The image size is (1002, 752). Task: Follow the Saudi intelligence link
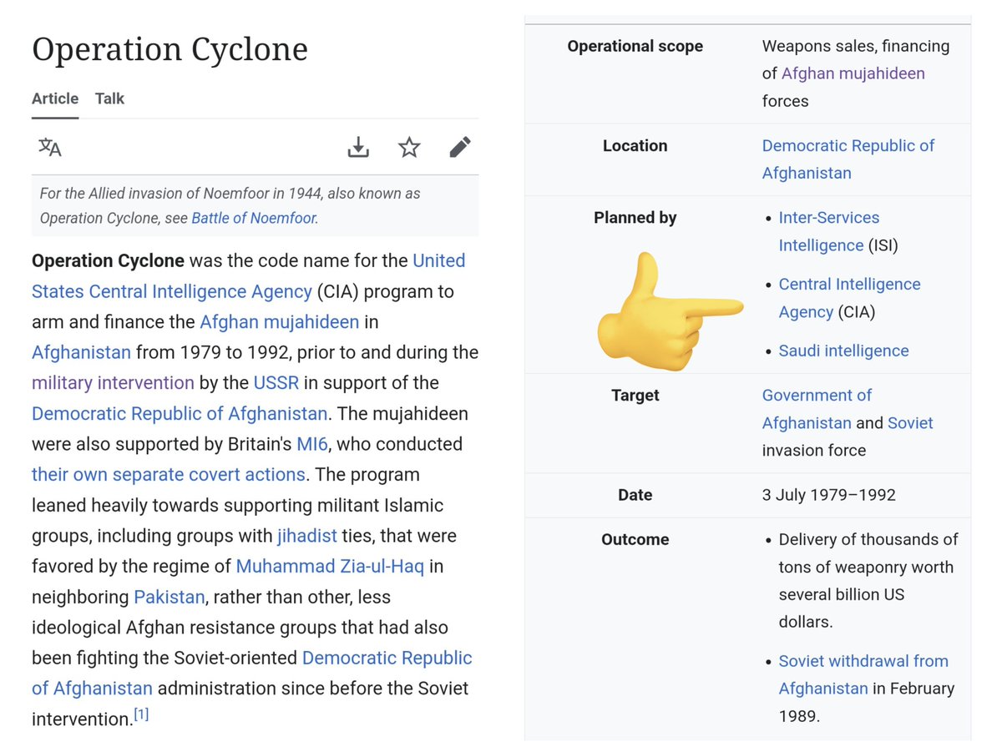pyautogui.click(x=844, y=351)
